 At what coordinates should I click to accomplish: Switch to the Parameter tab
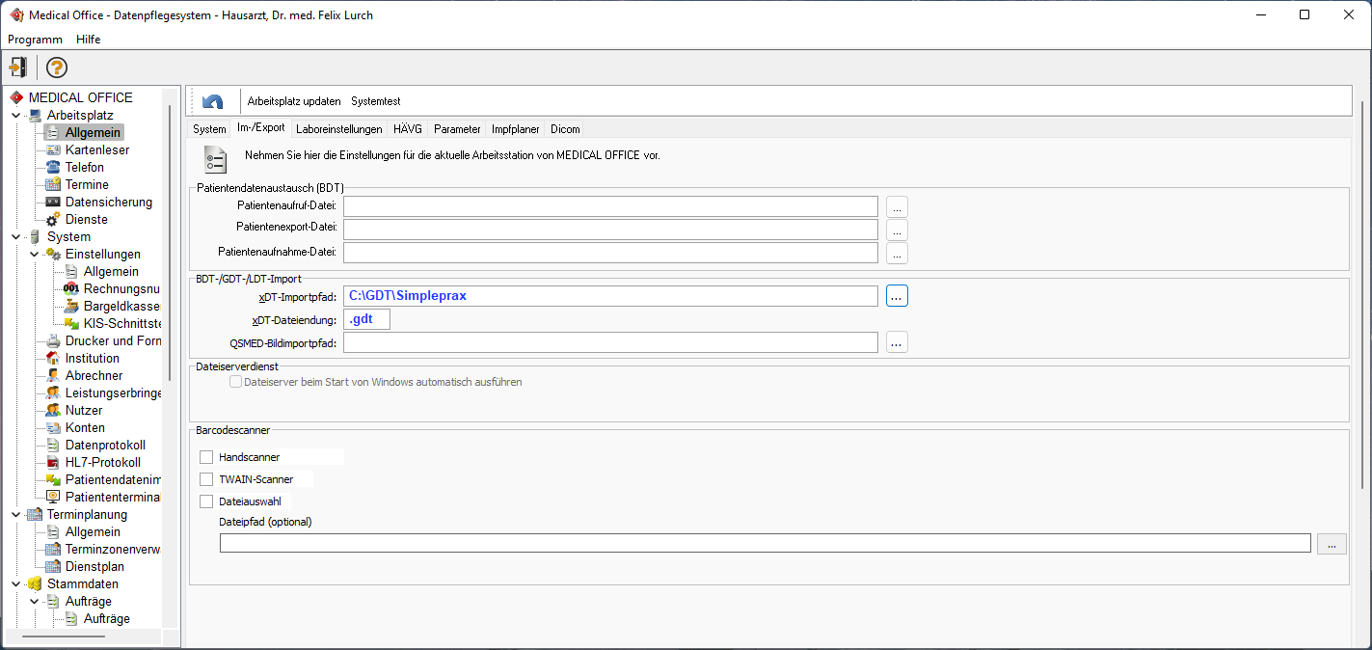tap(457, 128)
